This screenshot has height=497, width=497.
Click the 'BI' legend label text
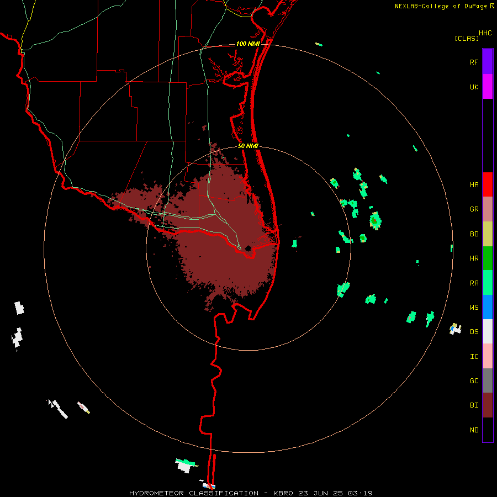474,405
